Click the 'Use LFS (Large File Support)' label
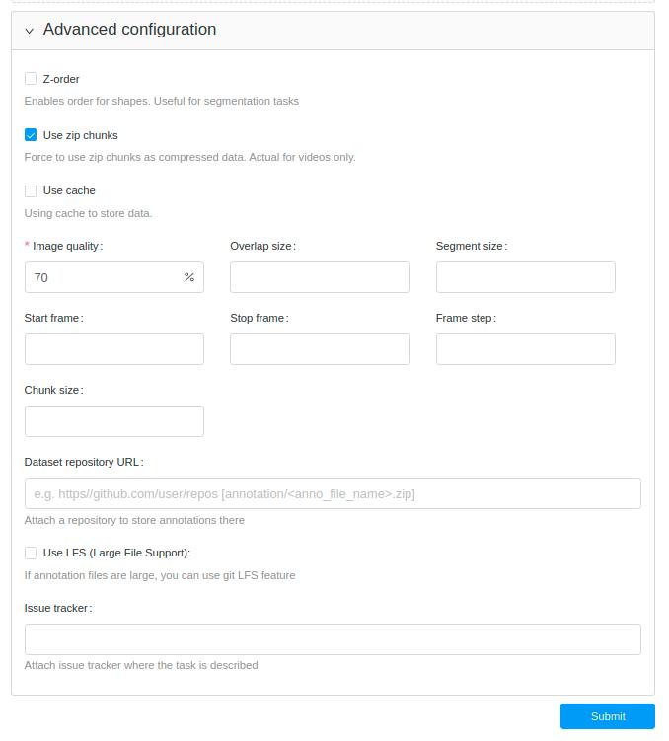This screenshot has height=741, width=669. [x=116, y=553]
